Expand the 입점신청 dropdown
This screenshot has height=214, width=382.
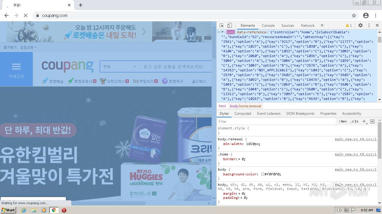pos(28,48)
